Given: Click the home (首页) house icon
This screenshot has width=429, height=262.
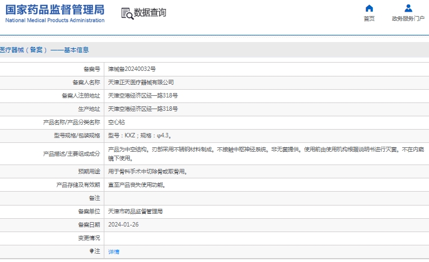Looking at the screenshot, I should [x=369, y=8].
